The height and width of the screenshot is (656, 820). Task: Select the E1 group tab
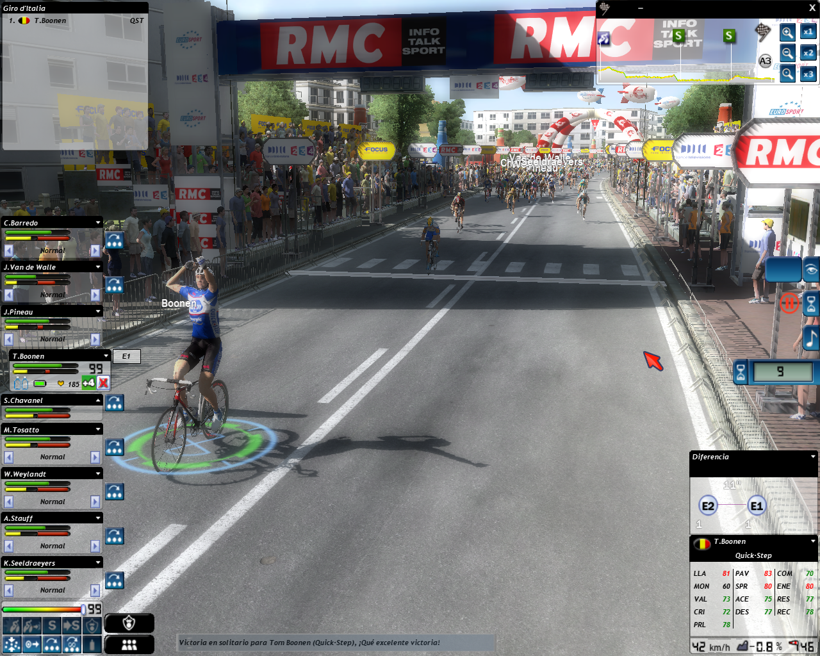(x=126, y=357)
